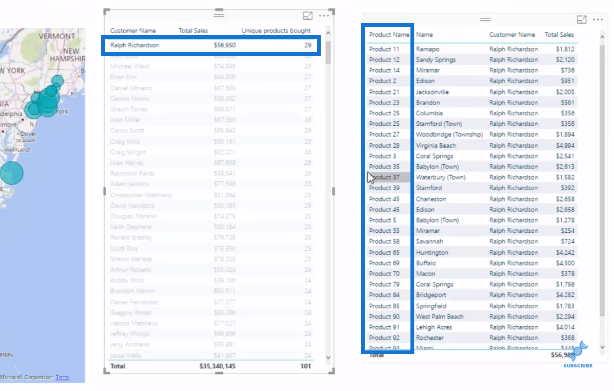Sort by Total Sales in customer table
Viewport: 614px width, 391px height.
194,31
